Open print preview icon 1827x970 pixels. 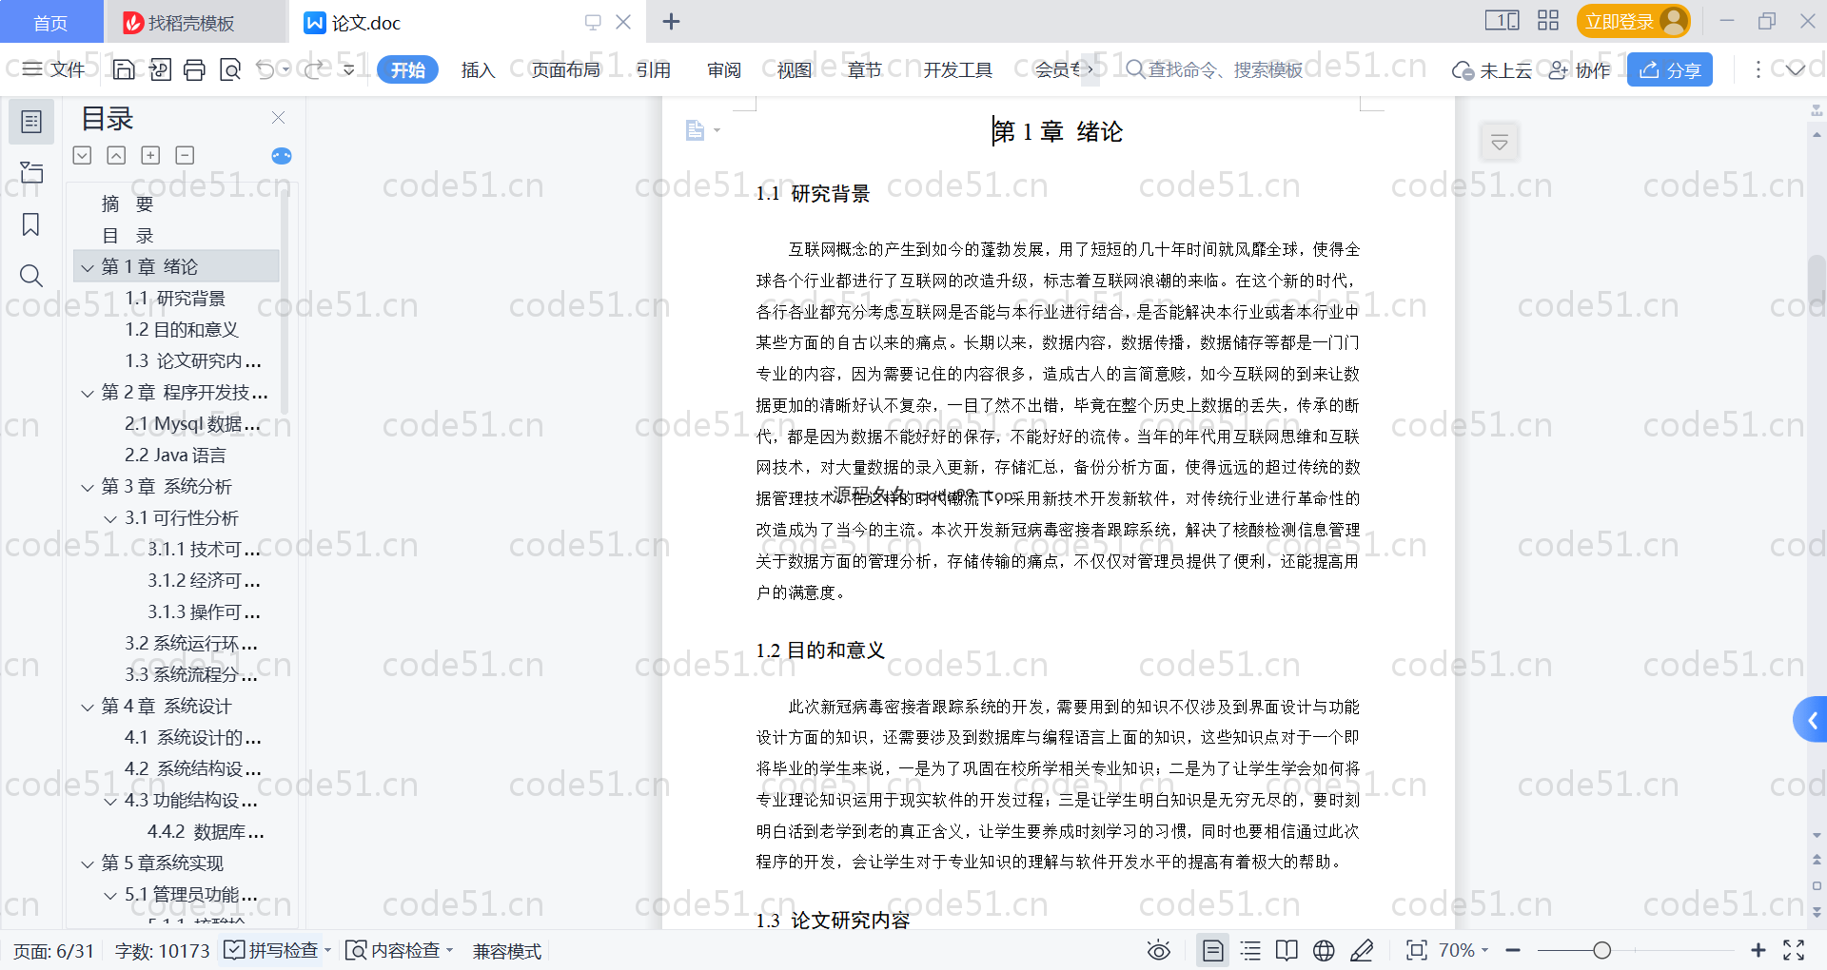pos(230,69)
